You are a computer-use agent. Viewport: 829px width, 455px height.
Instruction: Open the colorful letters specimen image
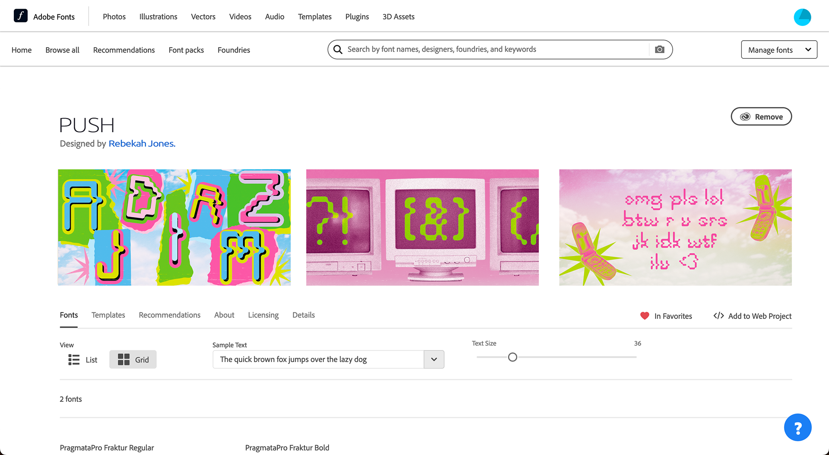click(x=174, y=227)
